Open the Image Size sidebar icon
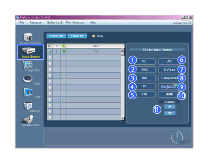The height and width of the screenshot is (163, 208). 28,65
